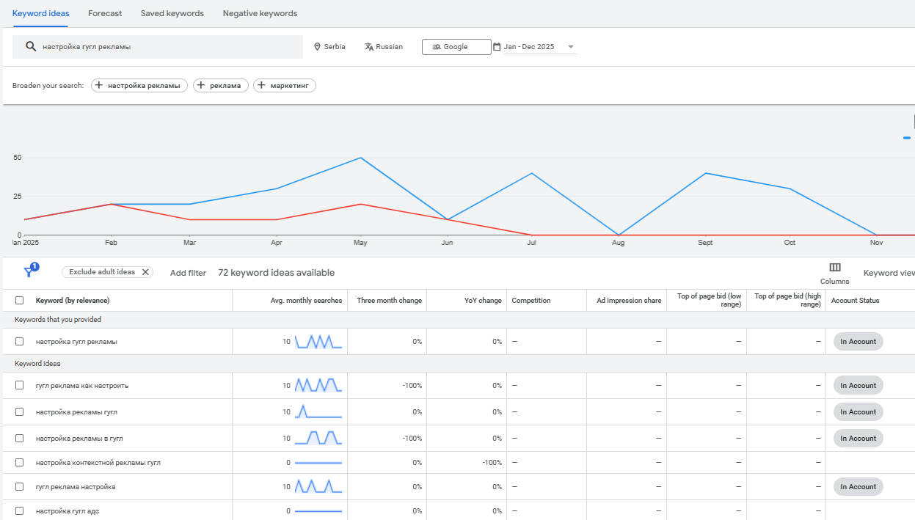
Task: Open the Keyword view dropdown
Action: click(889, 273)
